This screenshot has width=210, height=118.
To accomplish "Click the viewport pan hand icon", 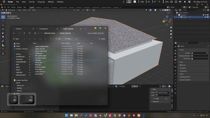I will click(x=171, y=31).
